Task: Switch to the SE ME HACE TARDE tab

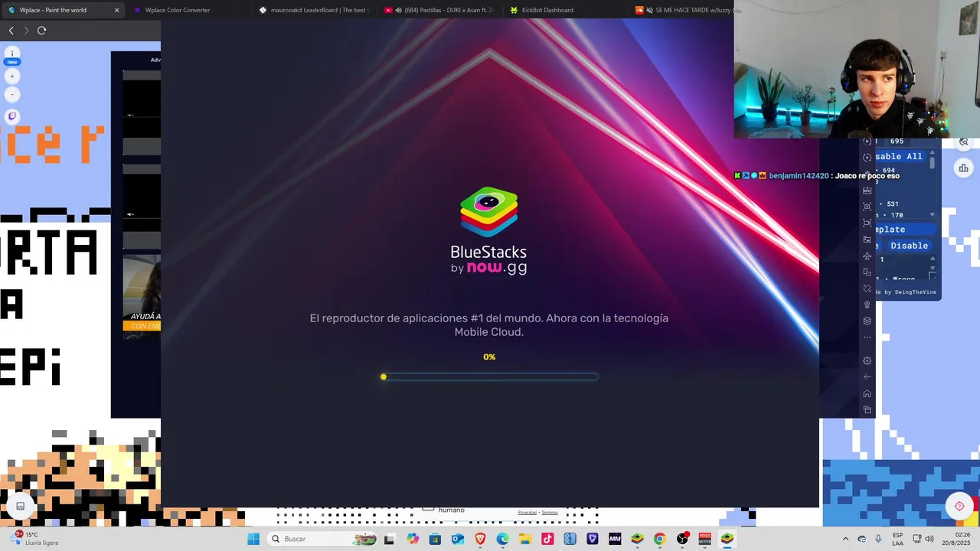Action: (x=683, y=10)
